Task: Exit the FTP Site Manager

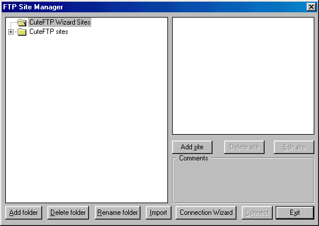Action: pos(295,213)
